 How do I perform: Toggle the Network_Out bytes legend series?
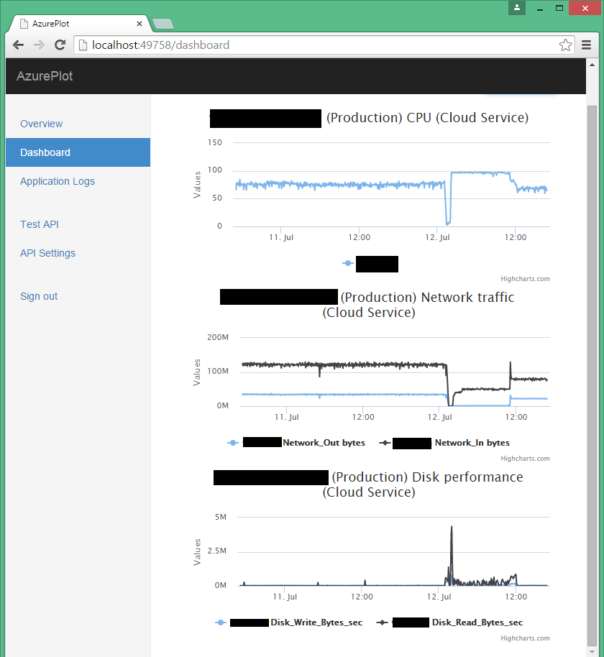click(323, 443)
